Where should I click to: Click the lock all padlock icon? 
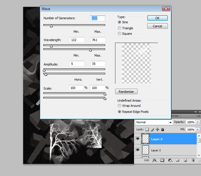click(x=162, y=130)
